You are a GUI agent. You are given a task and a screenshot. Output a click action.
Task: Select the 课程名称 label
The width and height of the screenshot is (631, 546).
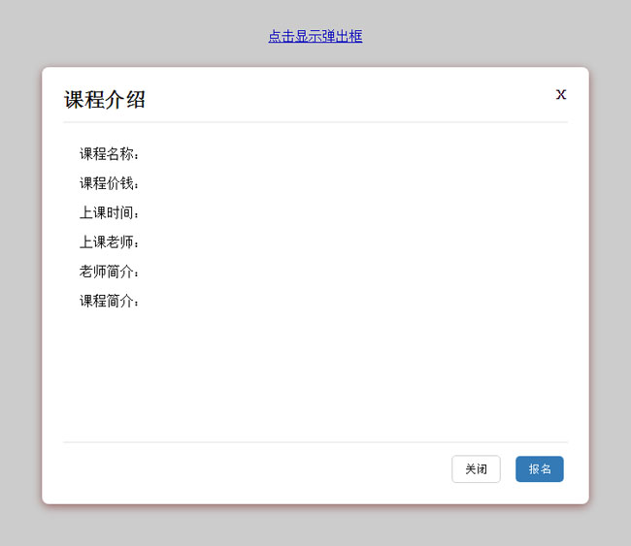point(110,154)
